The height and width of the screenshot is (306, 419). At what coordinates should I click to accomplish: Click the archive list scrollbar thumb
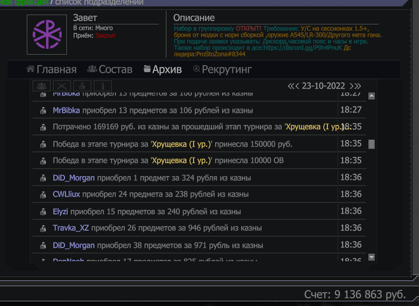point(372,144)
